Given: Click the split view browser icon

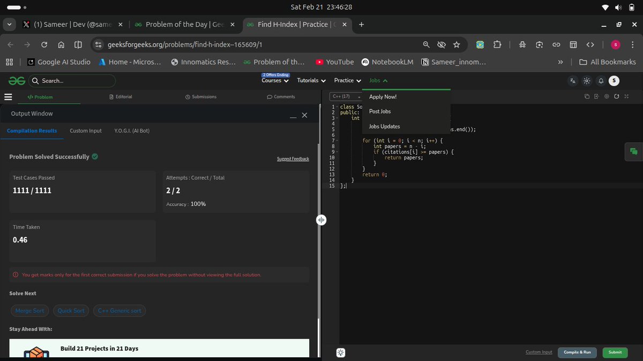Looking at the screenshot, I should [78, 45].
